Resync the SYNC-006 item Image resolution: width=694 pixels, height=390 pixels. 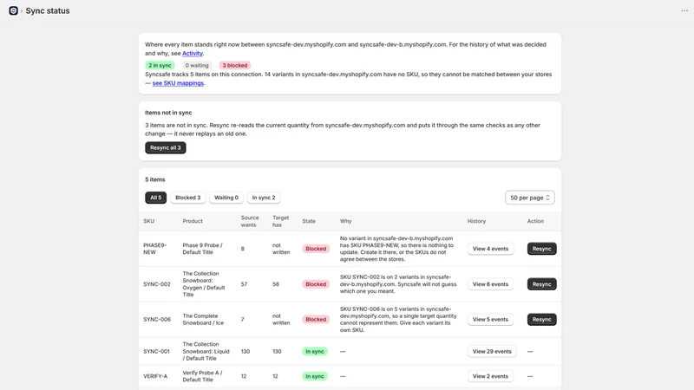tap(541, 320)
